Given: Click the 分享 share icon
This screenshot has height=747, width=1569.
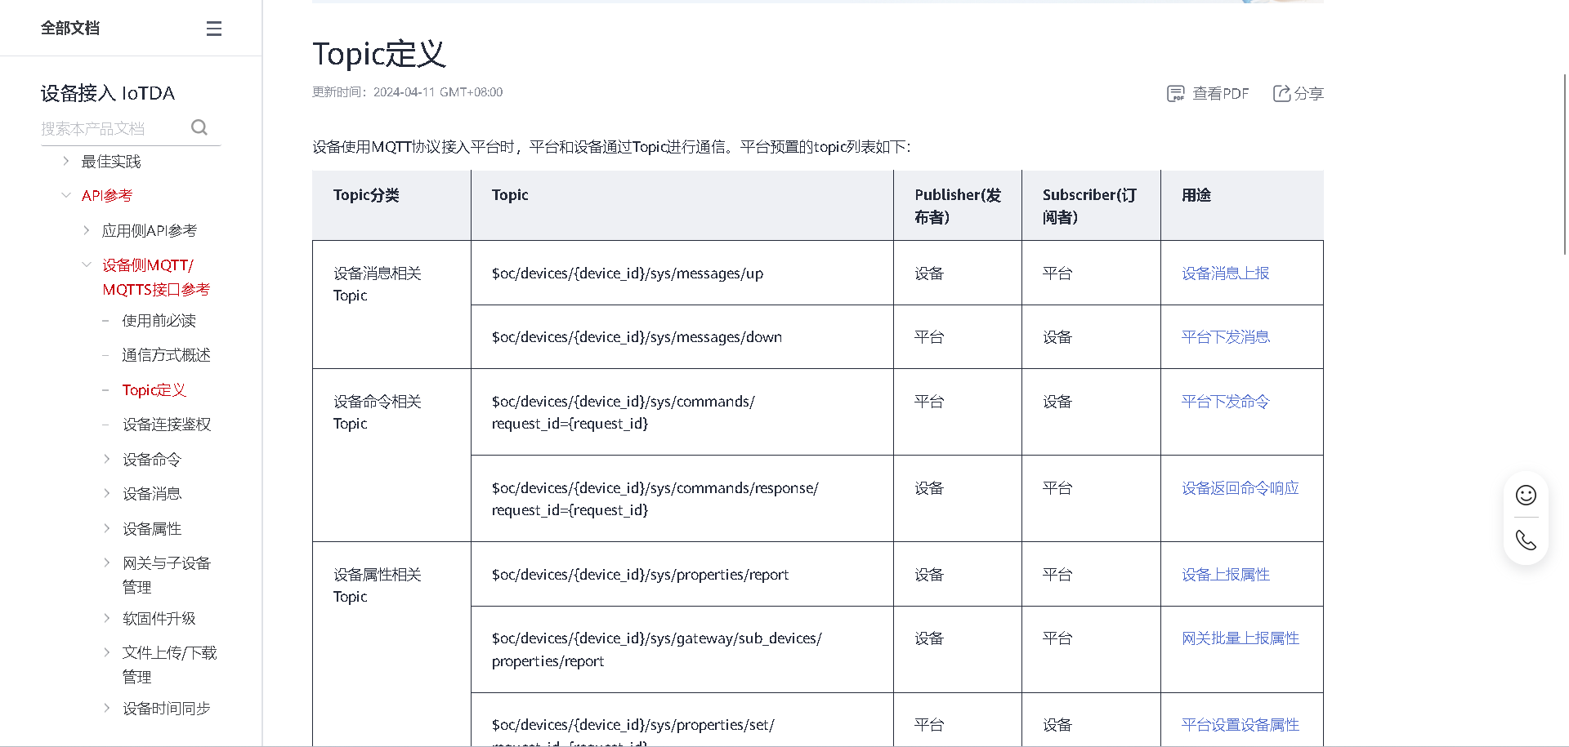Looking at the screenshot, I should tap(1298, 93).
